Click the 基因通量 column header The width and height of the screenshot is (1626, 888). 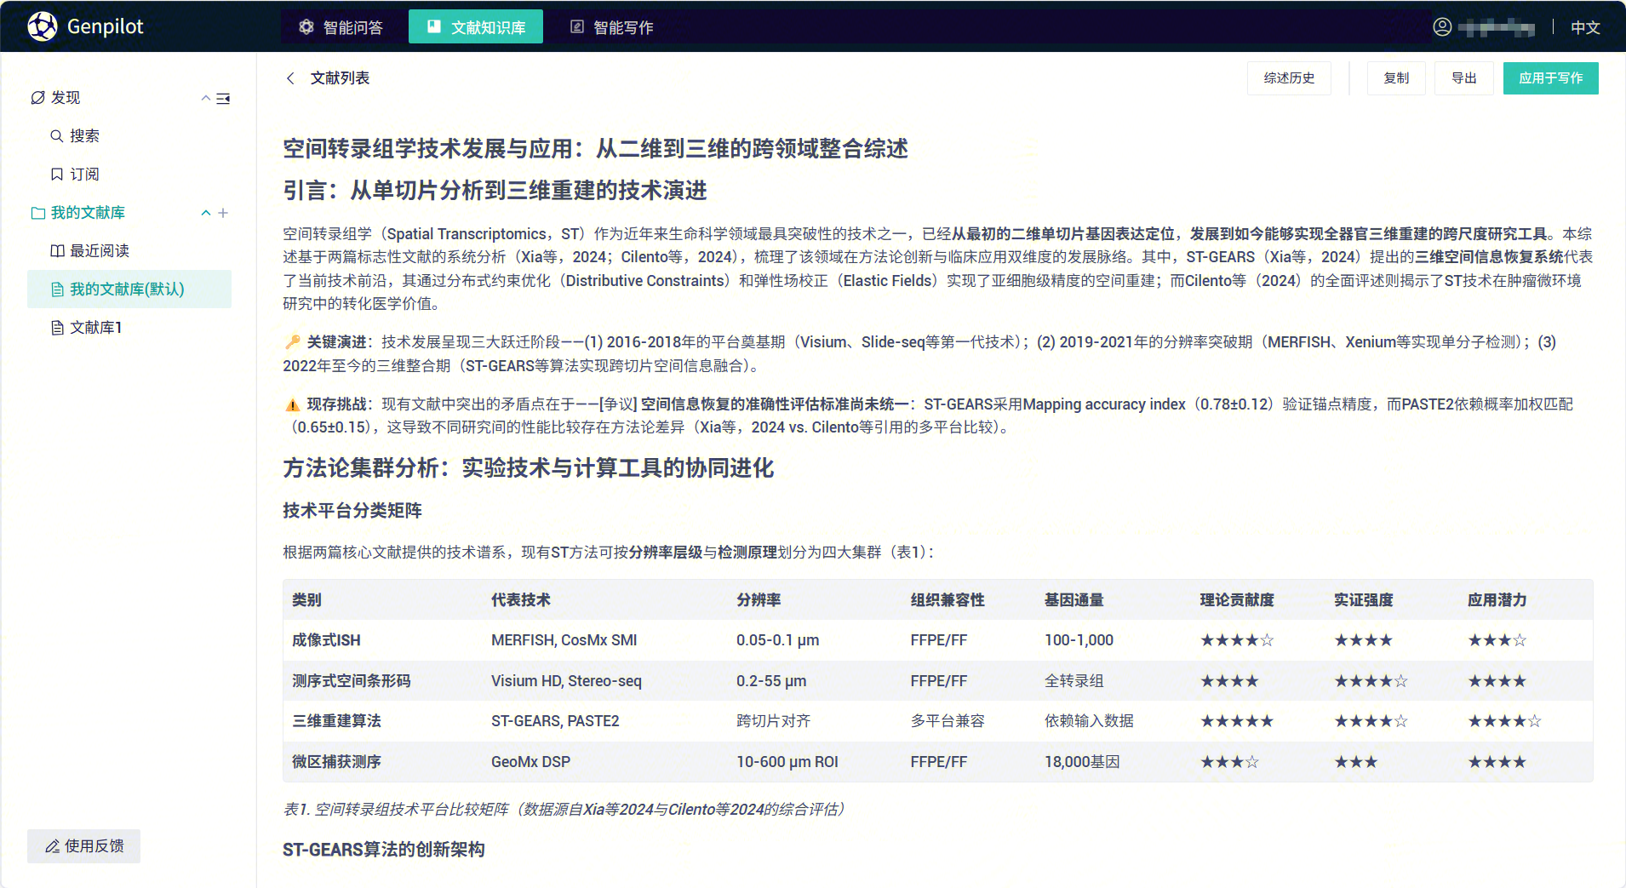tap(1074, 600)
